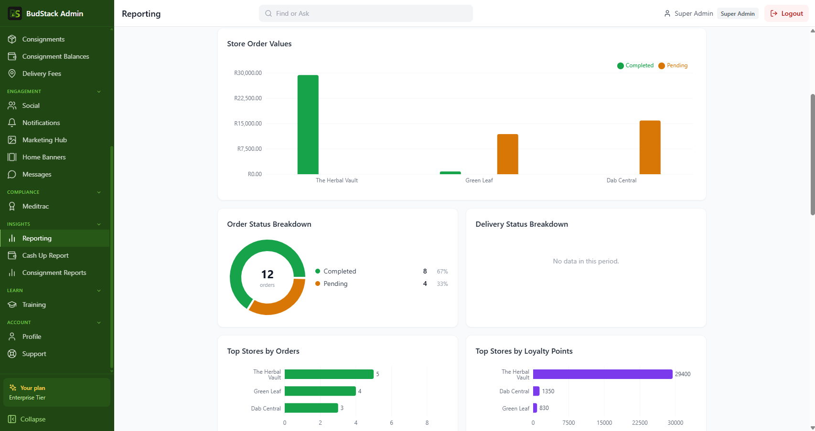
Task: Click the Social people icon
Action: [12, 105]
